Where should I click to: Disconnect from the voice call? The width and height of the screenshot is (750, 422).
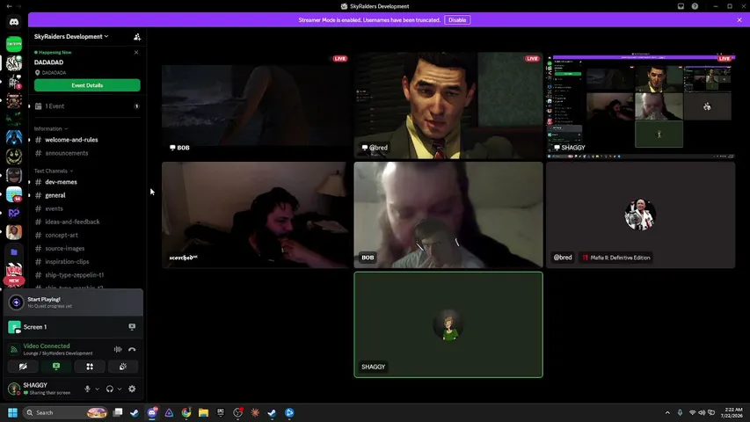coord(132,349)
